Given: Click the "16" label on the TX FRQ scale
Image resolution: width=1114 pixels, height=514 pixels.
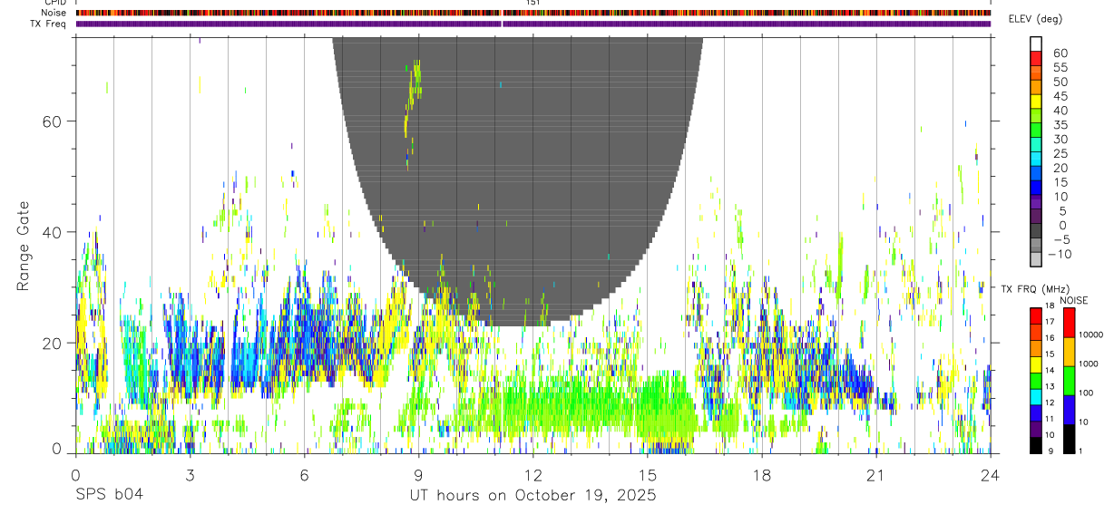Looking at the screenshot, I should pos(1051,338).
